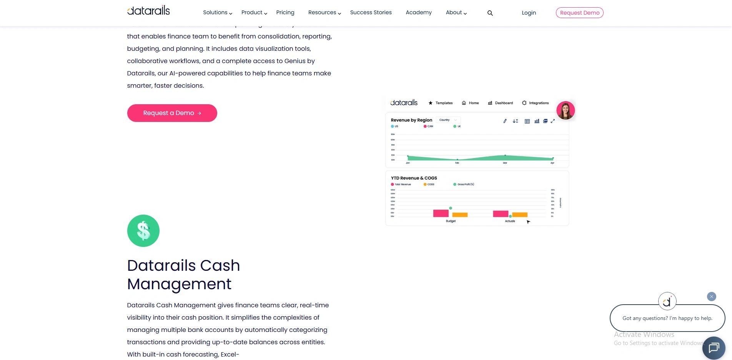Click the pencil edit icon on Revenue chart

pos(505,121)
